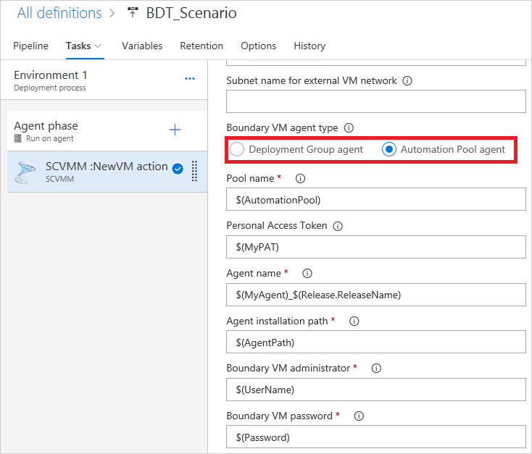Click the Pool name field with $(AutomationPool)
The width and height of the screenshot is (532, 454).
[x=376, y=200]
